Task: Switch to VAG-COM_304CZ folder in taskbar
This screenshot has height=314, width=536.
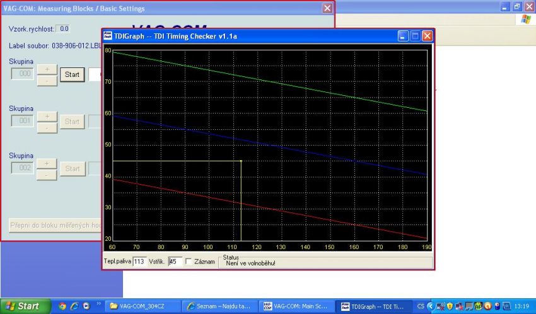Action: 143,306
